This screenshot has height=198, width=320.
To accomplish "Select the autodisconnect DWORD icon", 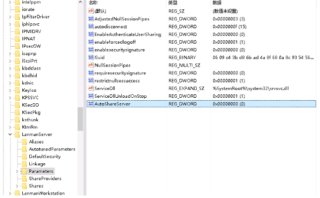I will pos(90,26).
